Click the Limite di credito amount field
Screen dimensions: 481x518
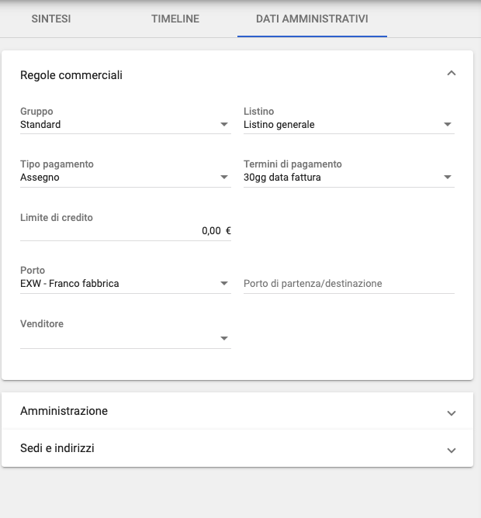pos(124,230)
